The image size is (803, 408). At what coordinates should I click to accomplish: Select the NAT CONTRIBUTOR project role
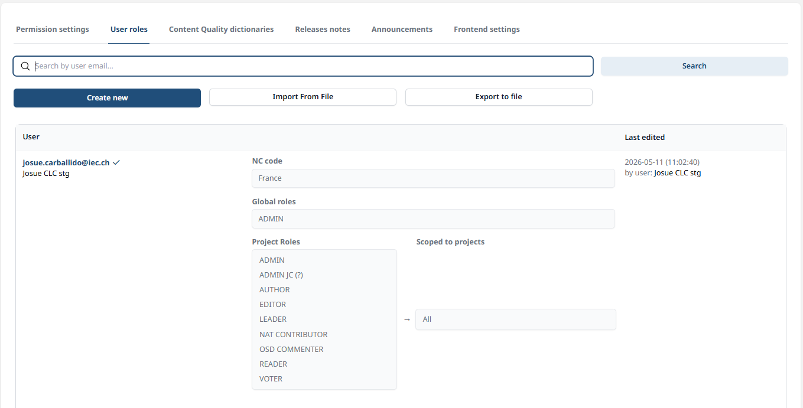(293, 335)
